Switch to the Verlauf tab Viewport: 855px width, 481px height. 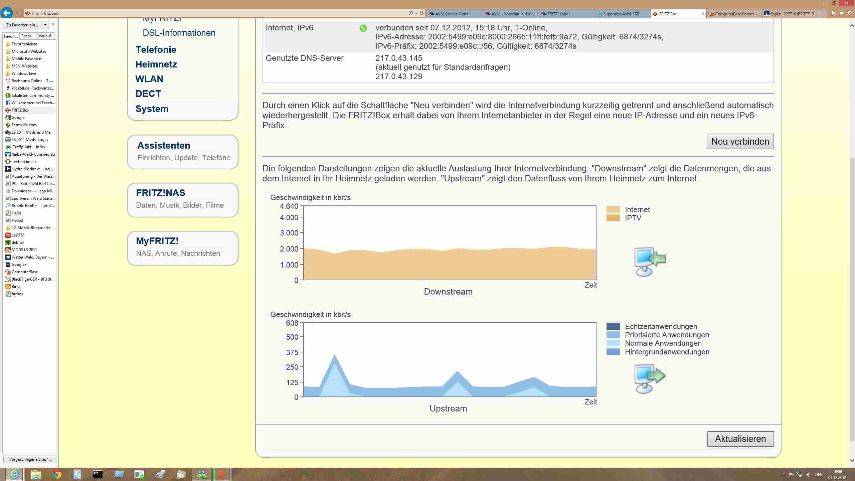click(45, 36)
